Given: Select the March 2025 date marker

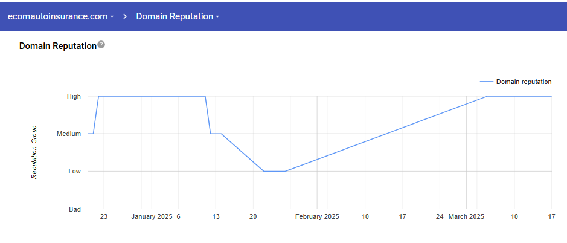Looking at the screenshot, I should click(466, 216).
